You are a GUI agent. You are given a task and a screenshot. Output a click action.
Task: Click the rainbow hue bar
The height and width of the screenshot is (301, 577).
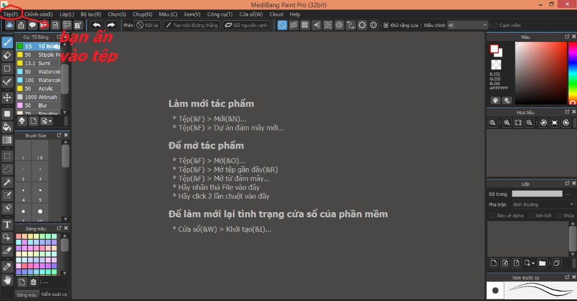[572, 73]
